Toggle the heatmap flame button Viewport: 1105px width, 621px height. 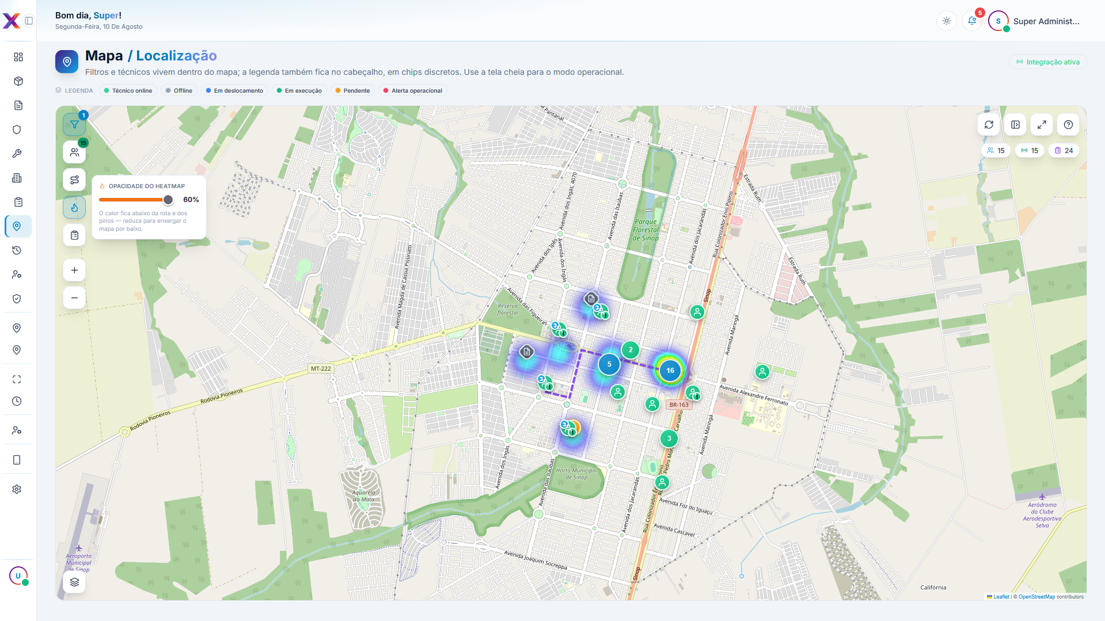pos(74,207)
